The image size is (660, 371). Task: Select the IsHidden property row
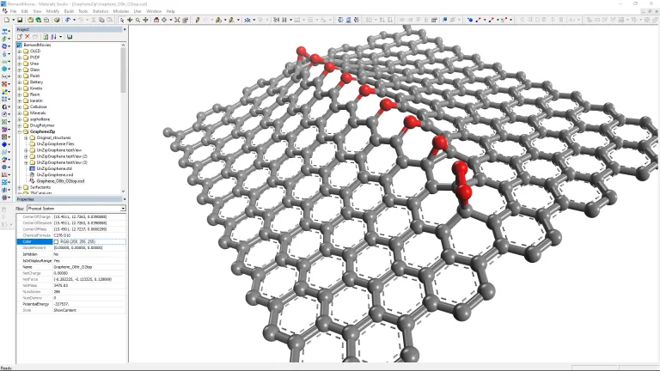point(30,254)
